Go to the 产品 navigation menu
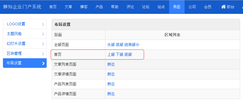The image size is (243, 108). (99, 7)
